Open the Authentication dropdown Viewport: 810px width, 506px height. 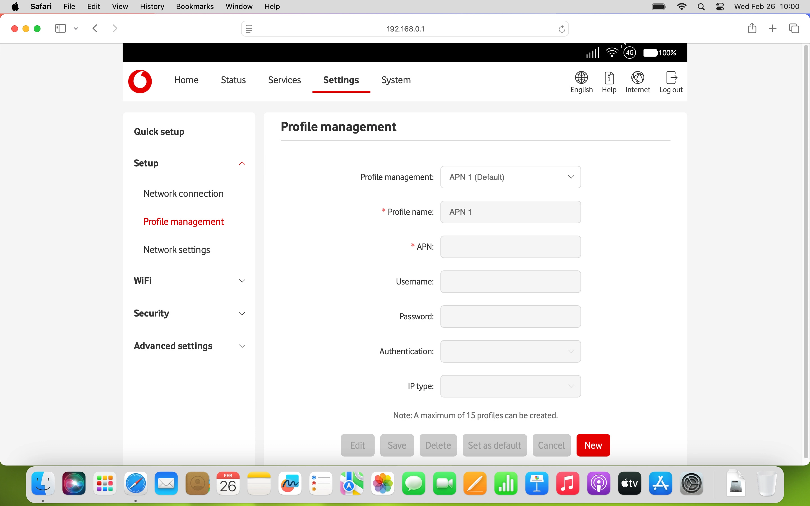(510, 351)
